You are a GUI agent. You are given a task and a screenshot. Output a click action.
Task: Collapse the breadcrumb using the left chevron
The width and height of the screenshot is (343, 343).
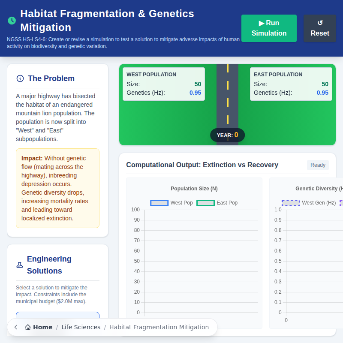[15, 327]
